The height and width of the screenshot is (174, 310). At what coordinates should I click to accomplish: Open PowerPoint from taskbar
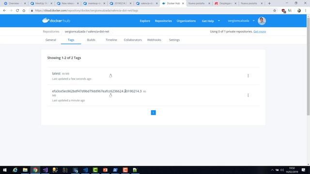coord(105,170)
